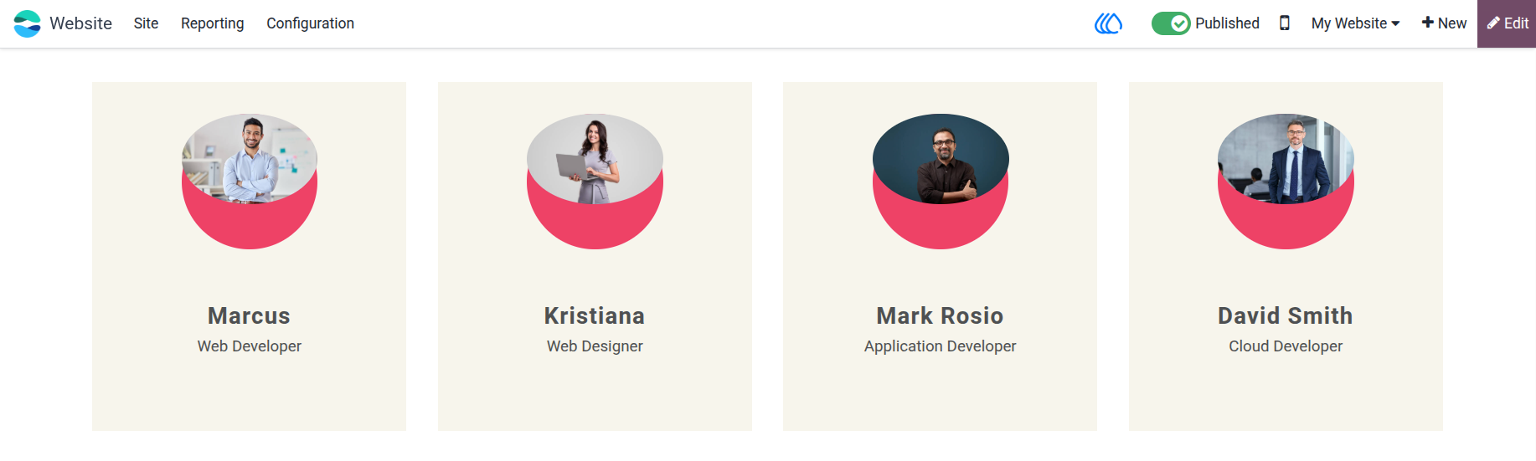
Task: Click the David Smith name heading
Action: [x=1286, y=315]
